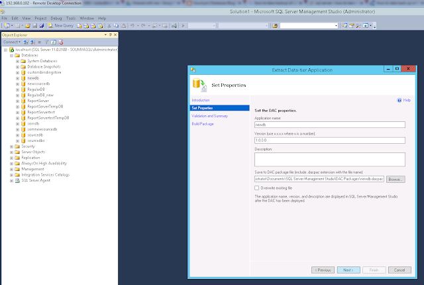Image resolution: width=424 pixels, height=285 pixels.
Task: Expand the System Databases folder
Action: pos(17,61)
